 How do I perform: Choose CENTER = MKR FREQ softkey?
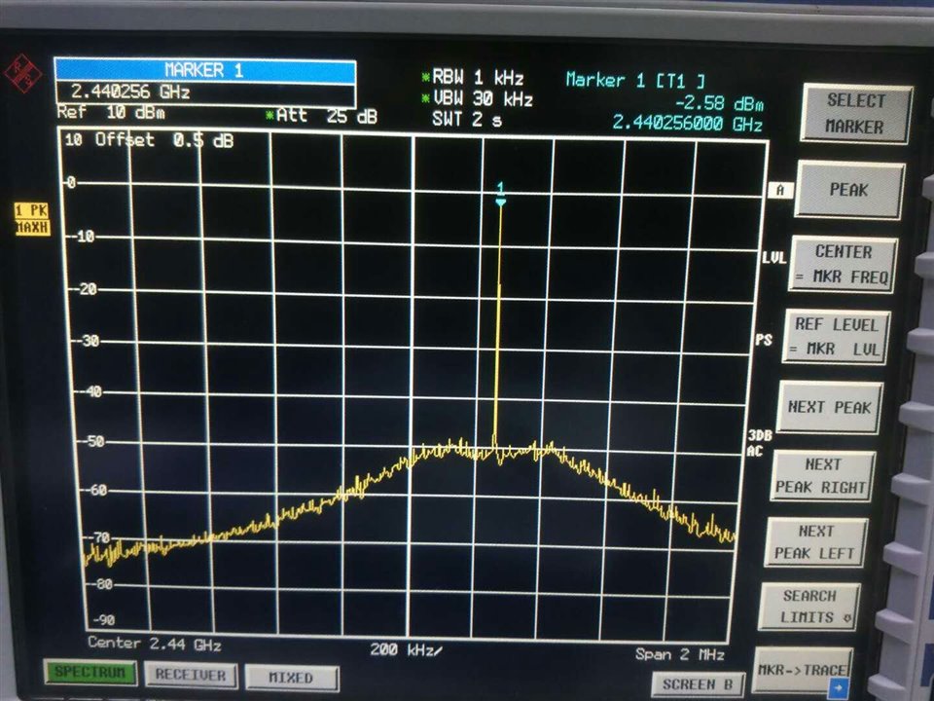pyautogui.click(x=843, y=265)
